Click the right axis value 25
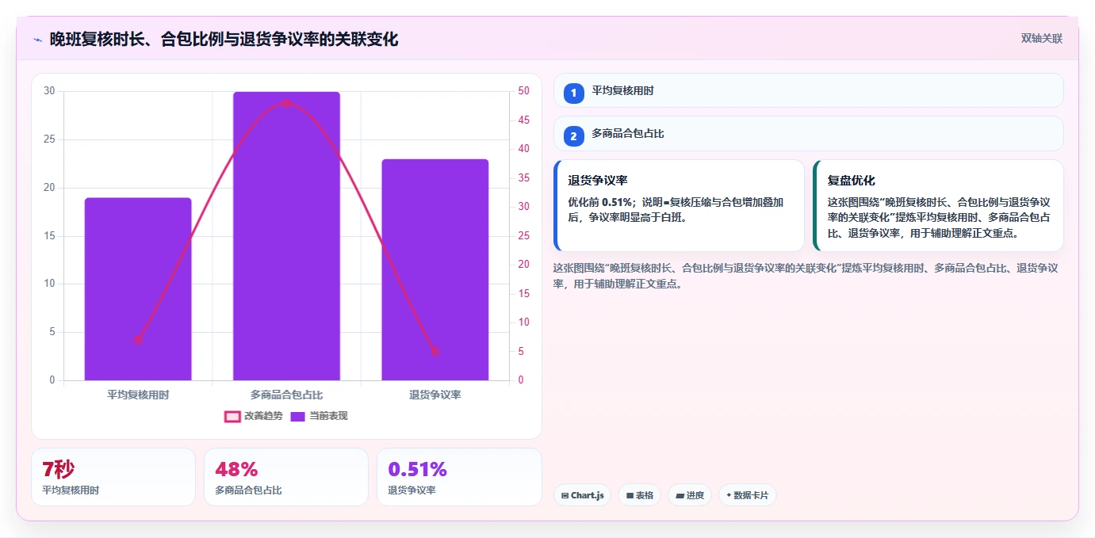Viewport: 1095px width, 538px height. 523,235
